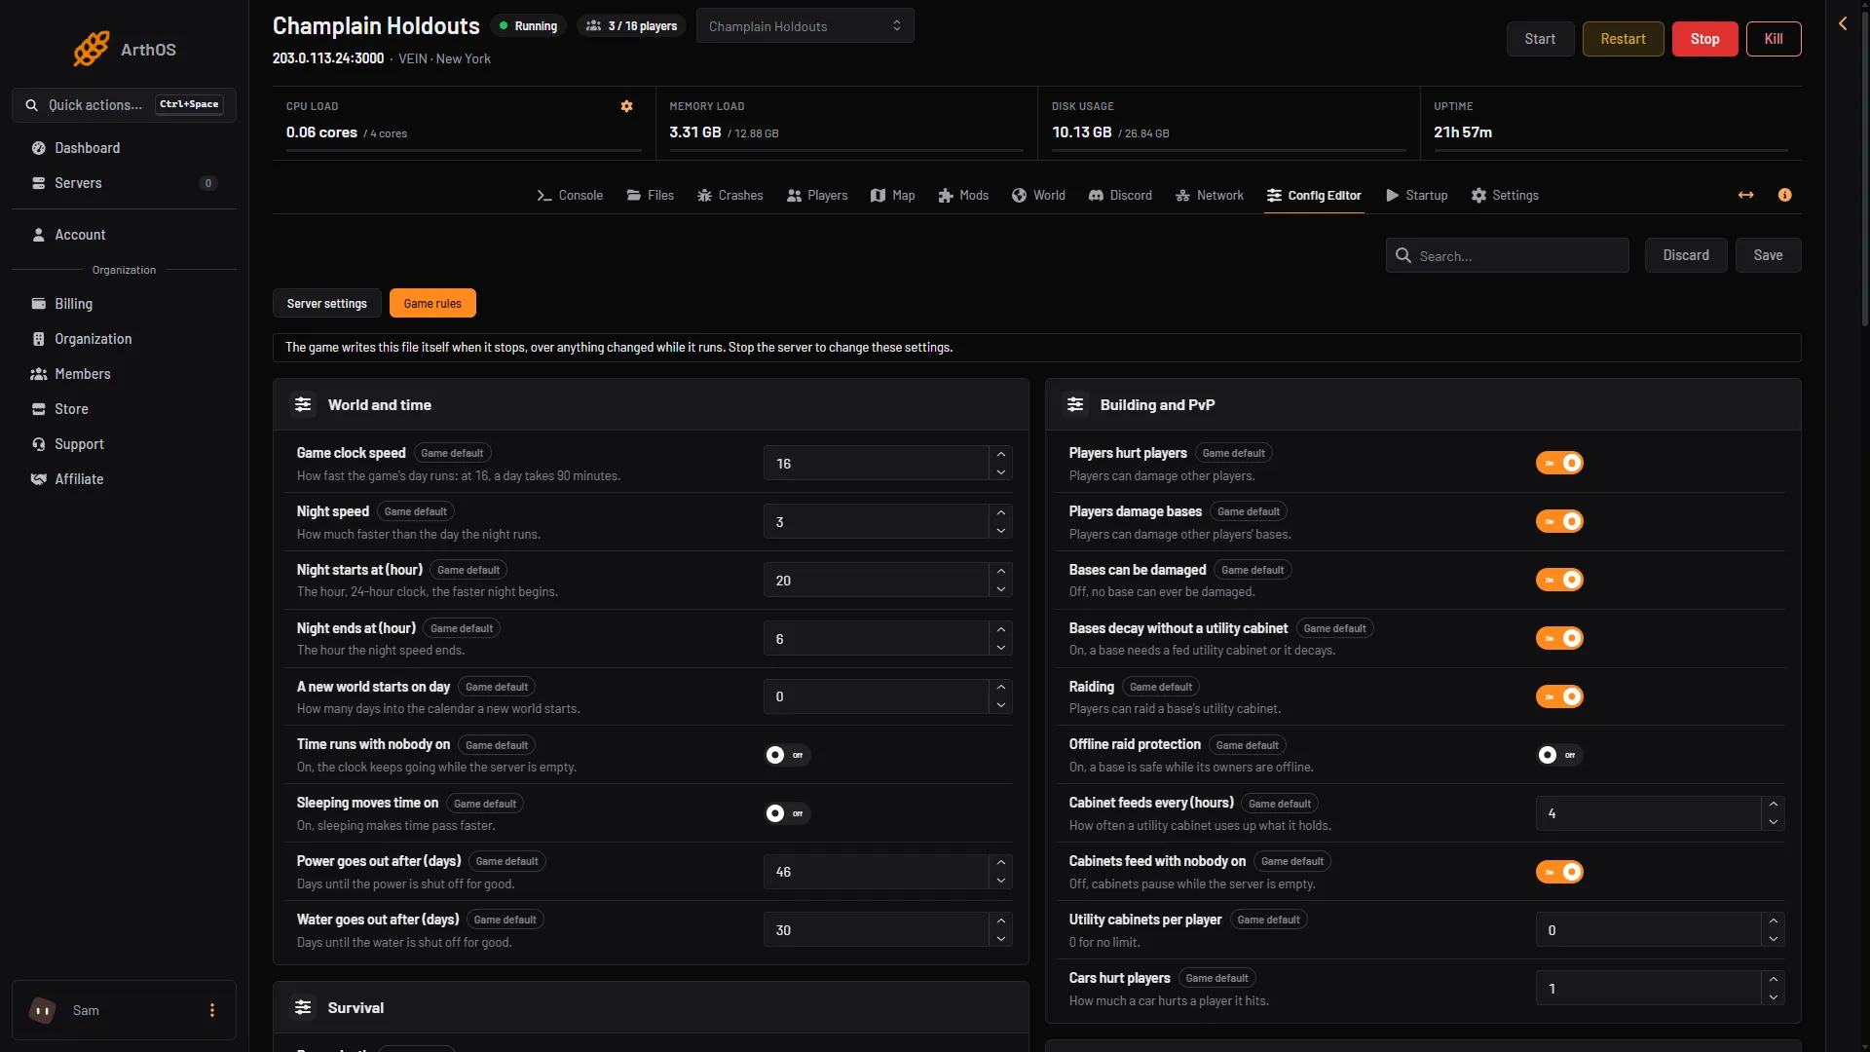Discard the config changes

pyautogui.click(x=1686, y=255)
